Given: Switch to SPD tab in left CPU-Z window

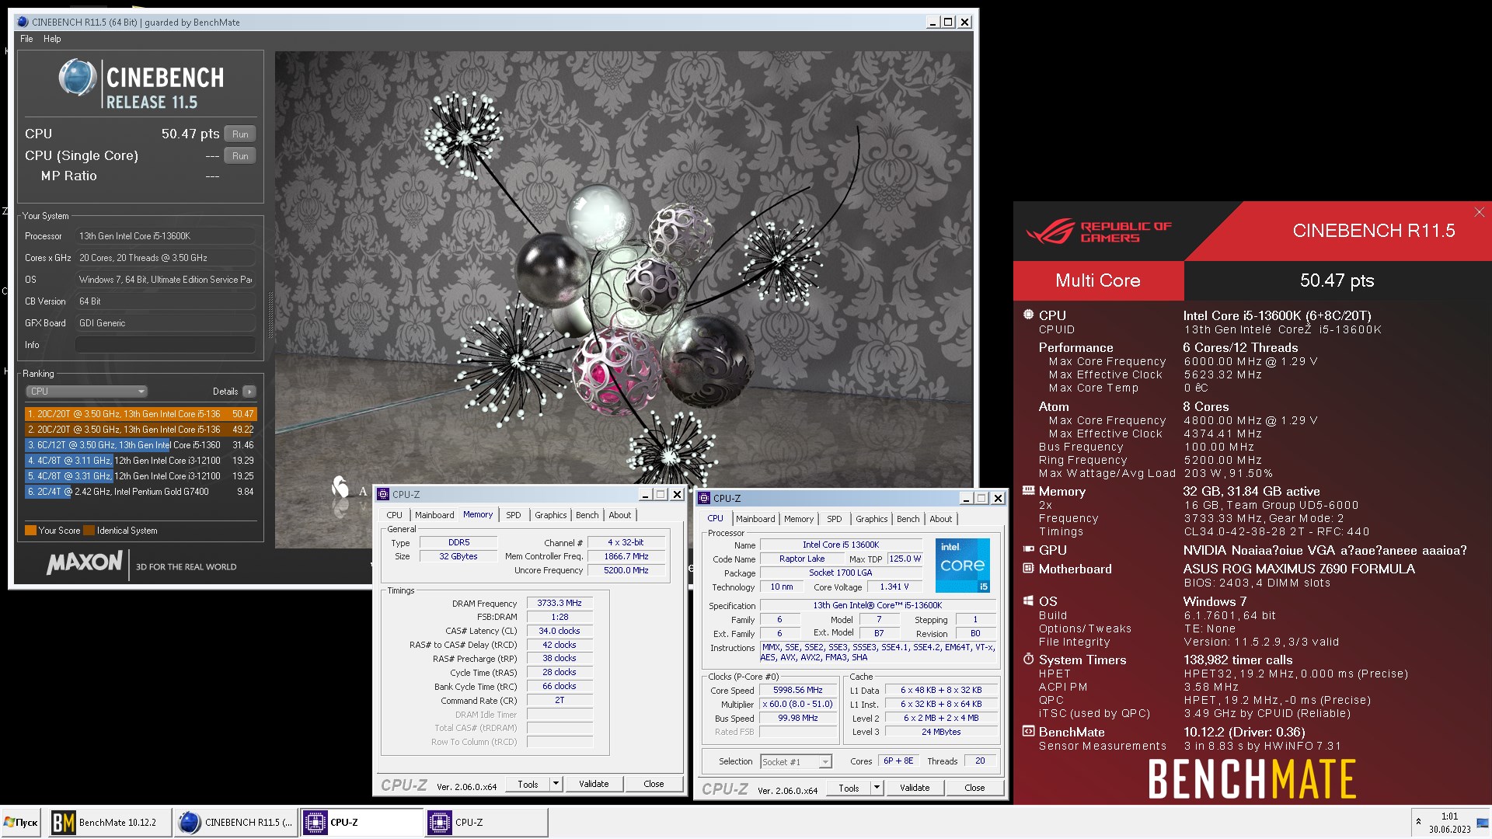Looking at the screenshot, I should coord(514,515).
